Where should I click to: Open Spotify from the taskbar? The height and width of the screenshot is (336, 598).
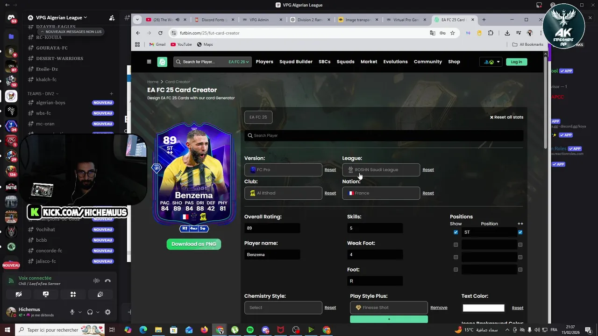pyautogui.click(x=250, y=330)
